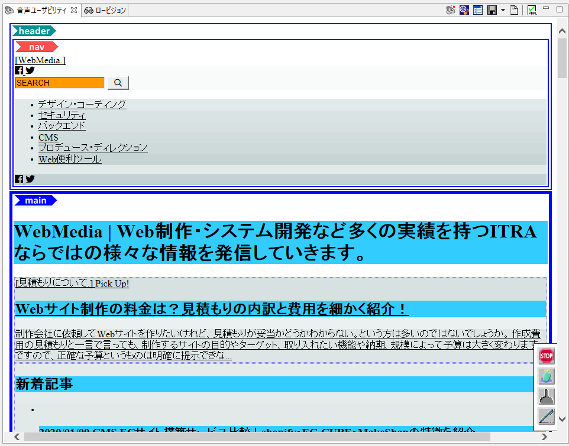Close the 音声ユーザビリティ tab

pyautogui.click(x=74, y=10)
